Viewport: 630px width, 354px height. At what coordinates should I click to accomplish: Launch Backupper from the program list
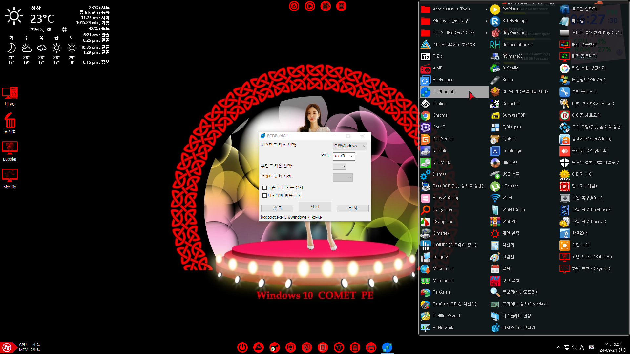point(454,80)
